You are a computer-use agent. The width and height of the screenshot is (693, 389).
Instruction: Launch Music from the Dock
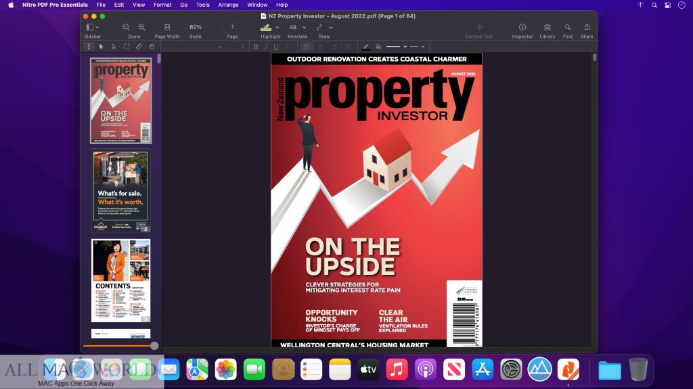tap(397, 369)
